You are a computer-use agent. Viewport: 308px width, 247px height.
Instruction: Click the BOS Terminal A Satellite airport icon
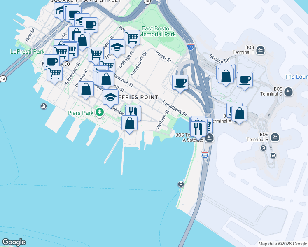click(x=210, y=138)
